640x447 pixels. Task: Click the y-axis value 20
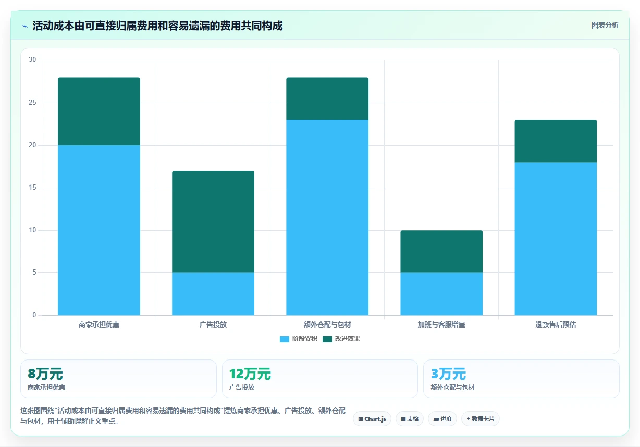pyautogui.click(x=32, y=145)
